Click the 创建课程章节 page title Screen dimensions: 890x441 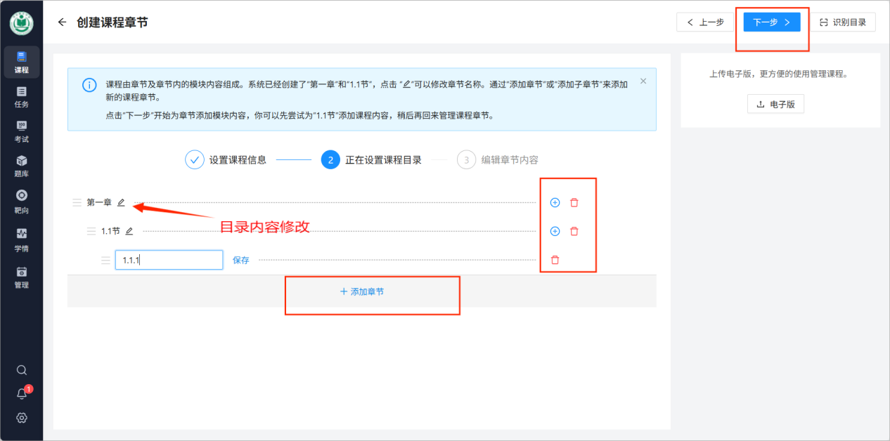tap(112, 22)
